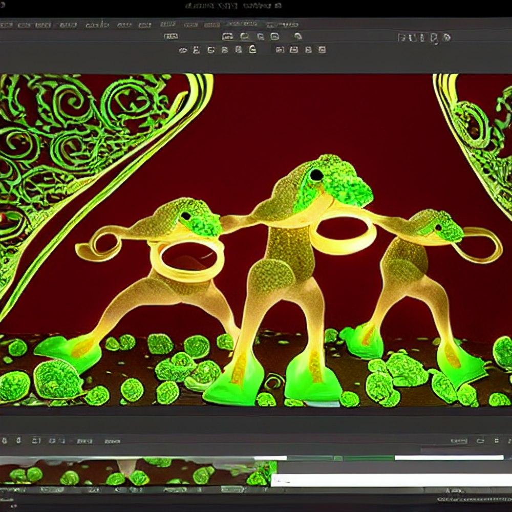Click the round gear-like icon ending the top-right cluster

coord(446,37)
